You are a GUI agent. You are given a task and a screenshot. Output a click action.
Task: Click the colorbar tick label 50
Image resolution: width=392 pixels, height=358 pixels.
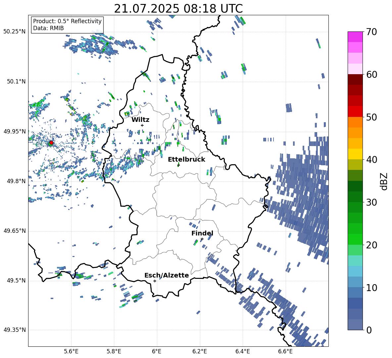(x=371, y=117)
